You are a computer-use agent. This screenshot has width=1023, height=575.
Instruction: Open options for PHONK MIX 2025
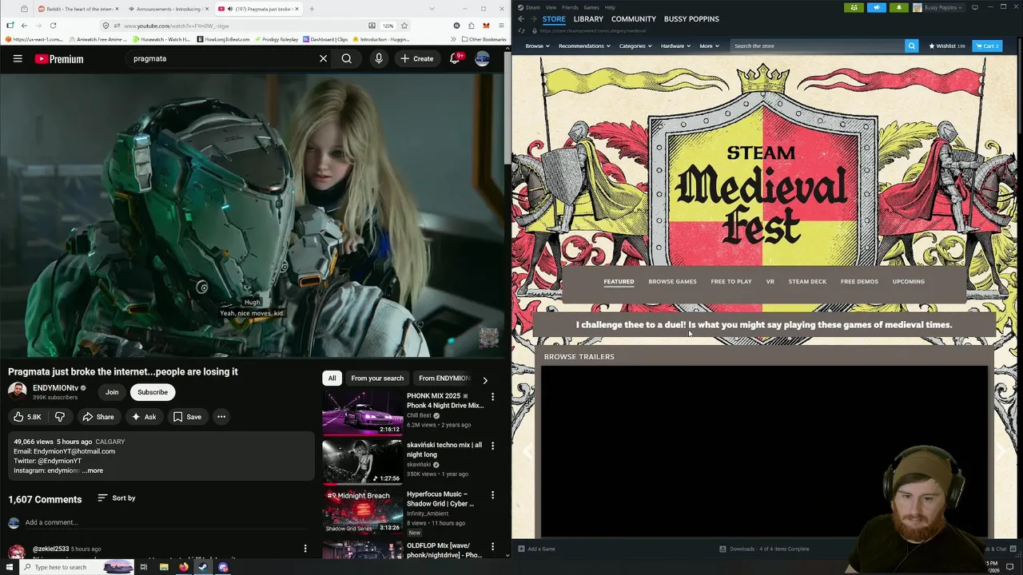pyautogui.click(x=492, y=397)
